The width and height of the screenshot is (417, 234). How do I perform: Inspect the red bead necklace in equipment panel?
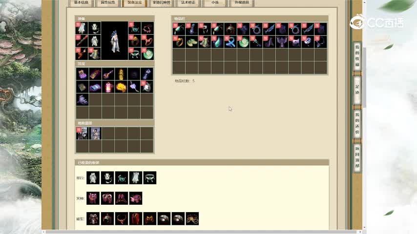pyautogui.click(x=147, y=28)
